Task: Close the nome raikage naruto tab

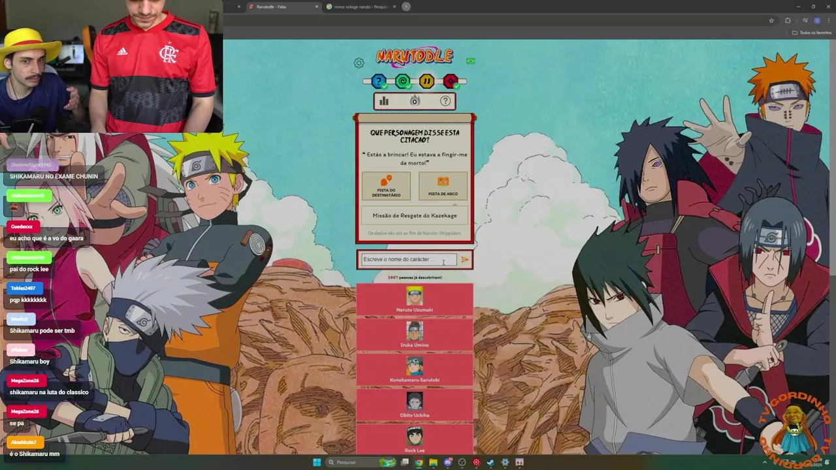Action: (394, 7)
